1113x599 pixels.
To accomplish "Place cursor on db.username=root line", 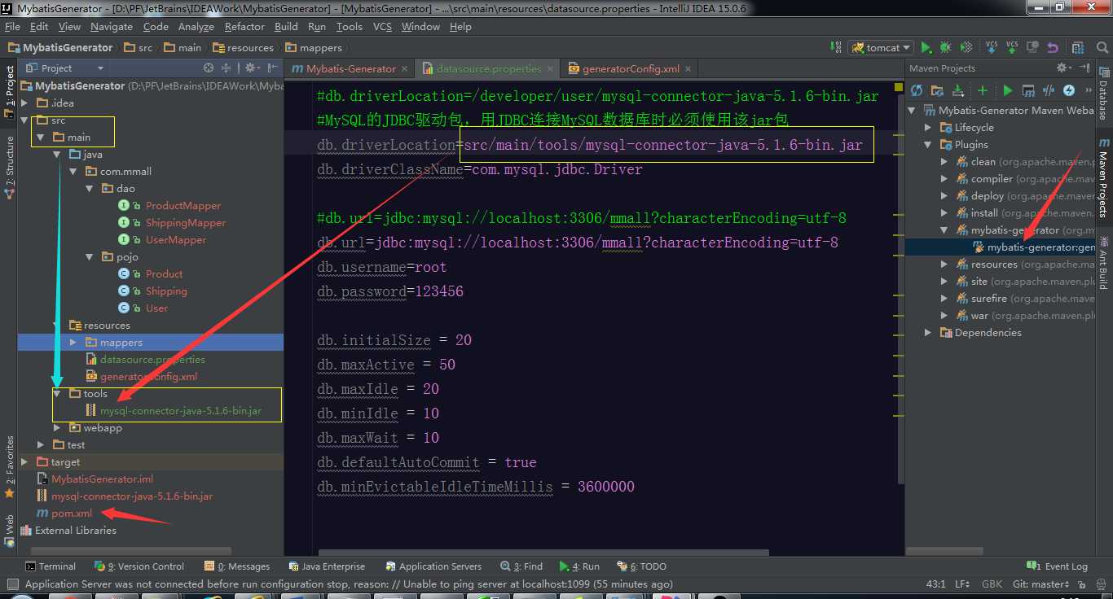I will click(382, 267).
